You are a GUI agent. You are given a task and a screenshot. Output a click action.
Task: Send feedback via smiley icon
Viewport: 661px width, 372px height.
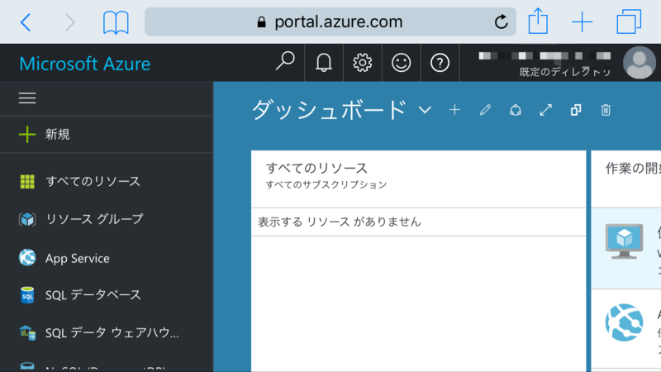click(x=401, y=63)
